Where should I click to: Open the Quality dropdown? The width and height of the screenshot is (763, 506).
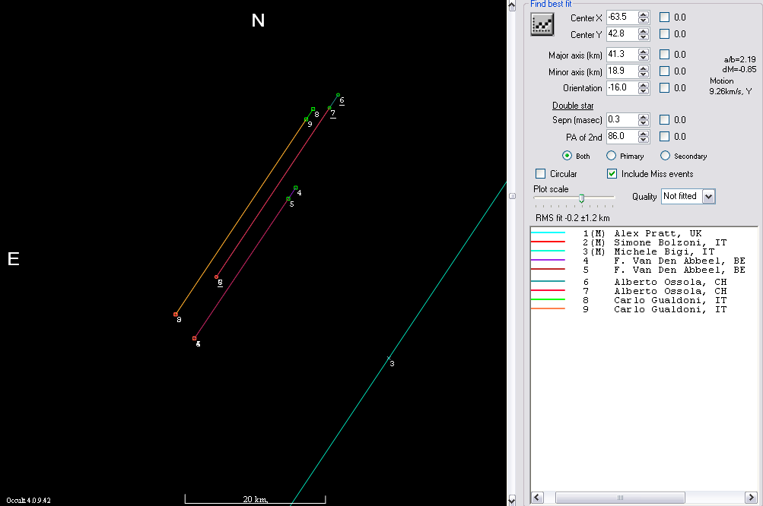[708, 196]
